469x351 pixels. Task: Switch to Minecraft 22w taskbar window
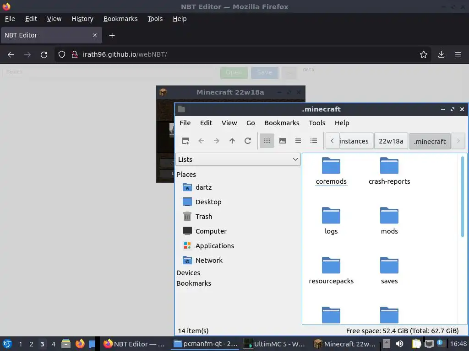(345, 344)
